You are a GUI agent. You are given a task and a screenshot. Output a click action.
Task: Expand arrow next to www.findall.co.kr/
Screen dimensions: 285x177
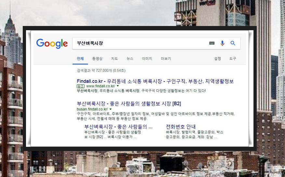click(x=118, y=86)
